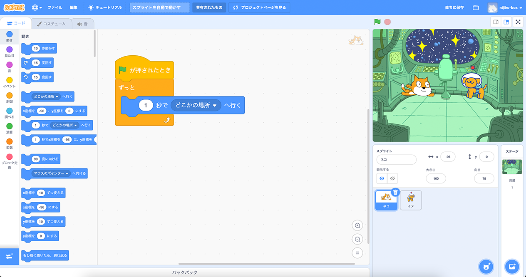Show the sprite using the eye toggle
Screen dimensions: 526x277
pos(382,178)
